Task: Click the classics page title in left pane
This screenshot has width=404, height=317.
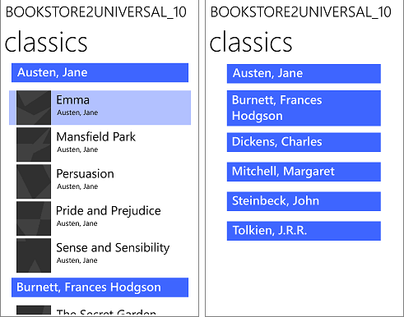Action: pos(46,42)
